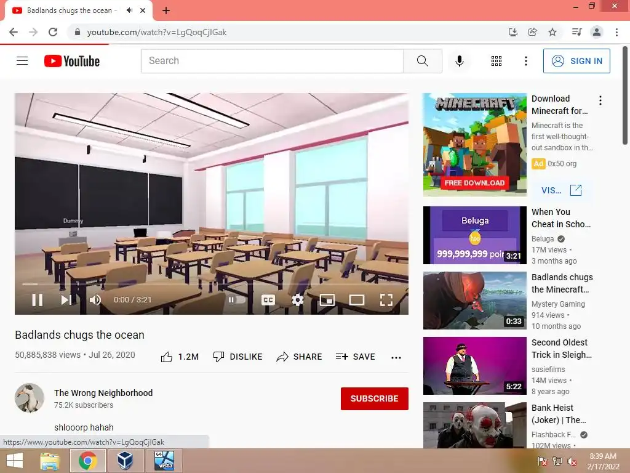This screenshot has width=630, height=473.
Task: Visit the 0x50.org ad site
Action: 562,190
